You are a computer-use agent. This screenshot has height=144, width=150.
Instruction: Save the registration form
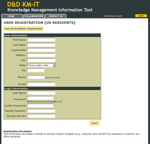pos(95,123)
